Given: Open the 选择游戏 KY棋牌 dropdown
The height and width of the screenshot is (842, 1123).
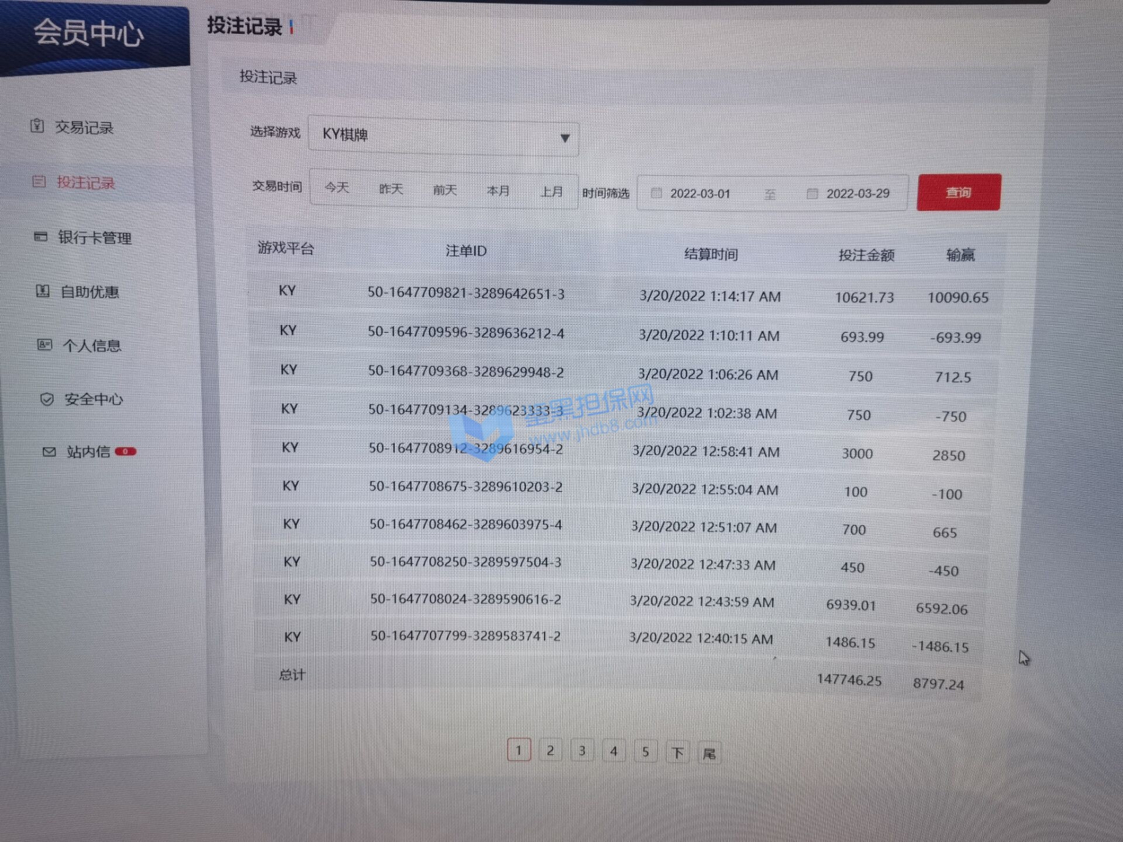Looking at the screenshot, I should [x=443, y=136].
